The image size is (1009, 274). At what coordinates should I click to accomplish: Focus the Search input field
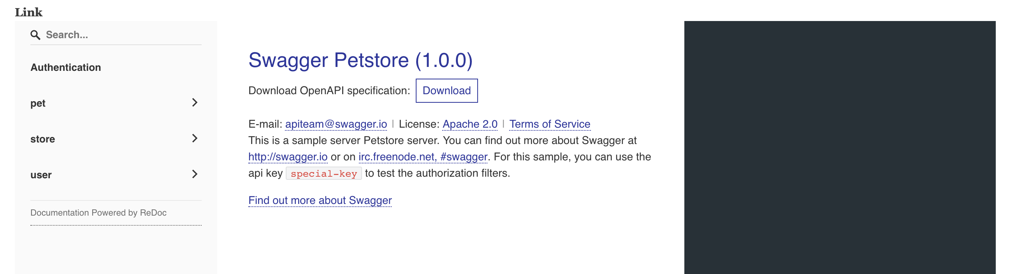tap(121, 35)
